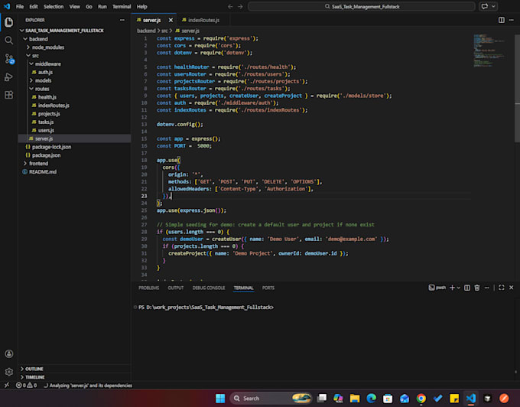Click the remote window status bar icon
The height and width of the screenshot is (407, 520).
(x=7, y=386)
